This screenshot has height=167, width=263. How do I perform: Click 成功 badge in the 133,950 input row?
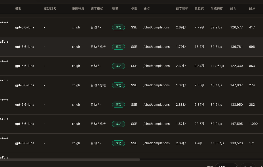point(118,105)
